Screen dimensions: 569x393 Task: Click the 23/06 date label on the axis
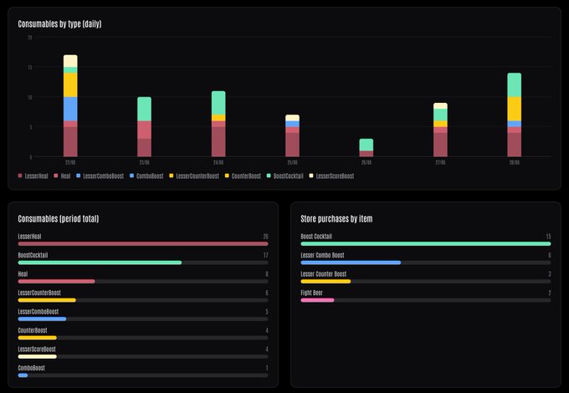[145, 162]
